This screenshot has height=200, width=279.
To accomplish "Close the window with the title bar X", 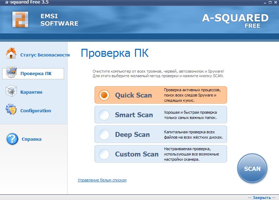I will click(x=275, y=2).
